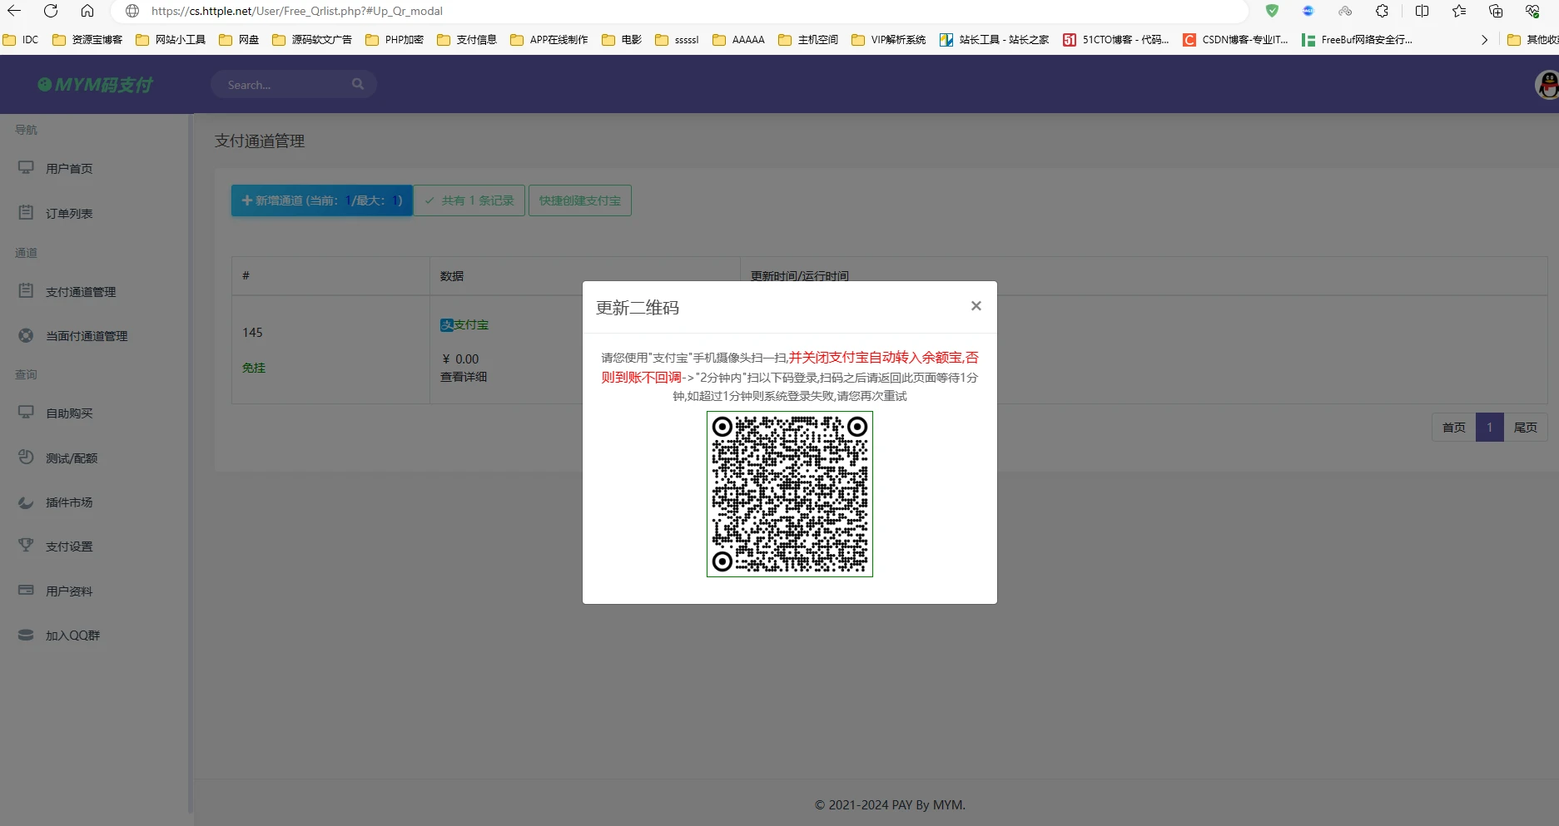The image size is (1559, 826).
Task: Close the 更新二维码 dialog
Action: tap(976, 306)
